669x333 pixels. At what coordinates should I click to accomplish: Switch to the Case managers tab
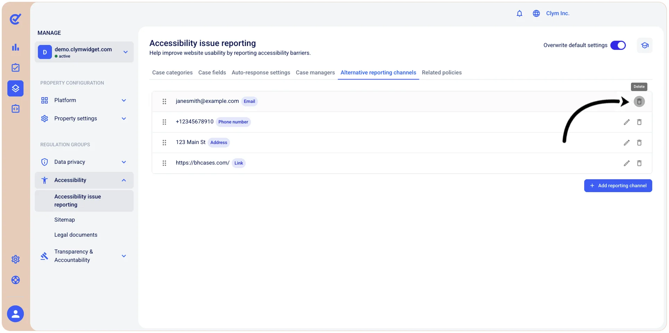coord(315,73)
